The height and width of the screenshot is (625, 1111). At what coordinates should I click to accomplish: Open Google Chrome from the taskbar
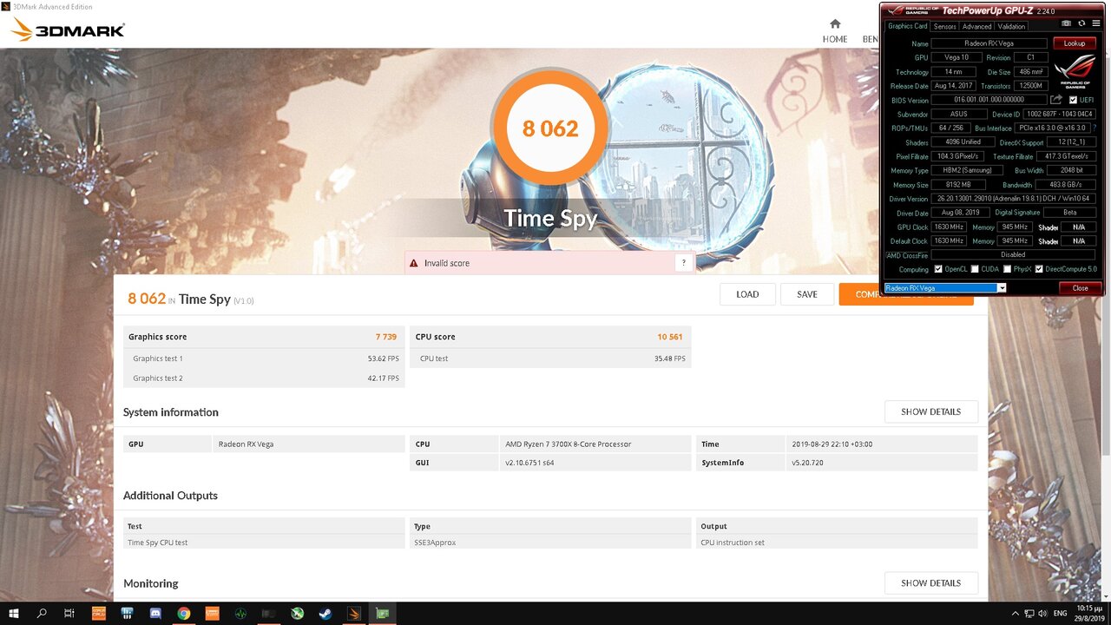(183, 613)
